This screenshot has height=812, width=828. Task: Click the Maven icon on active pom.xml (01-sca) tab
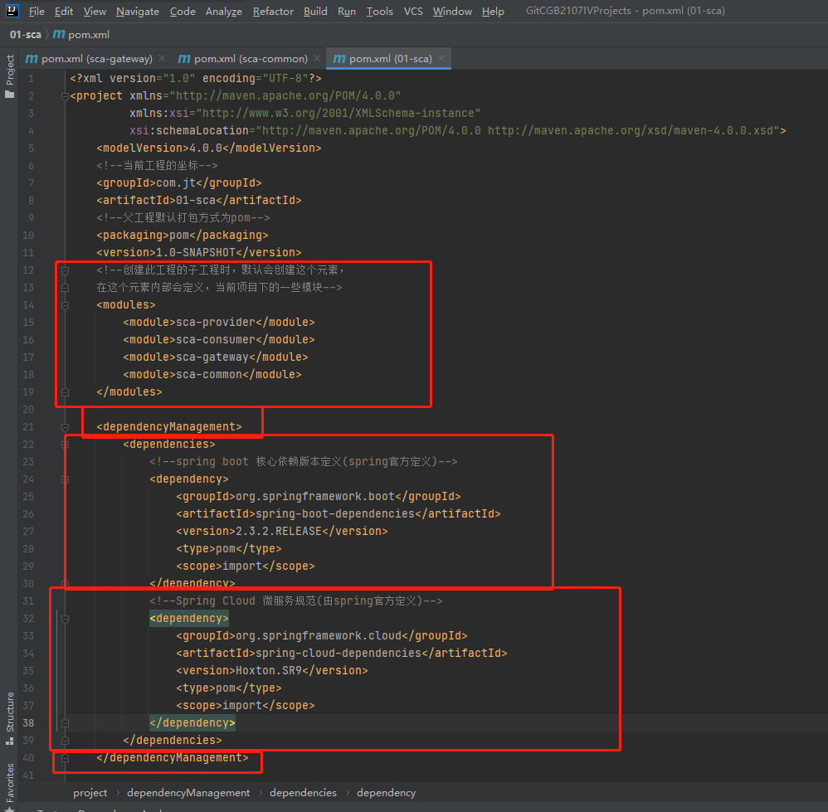[339, 59]
